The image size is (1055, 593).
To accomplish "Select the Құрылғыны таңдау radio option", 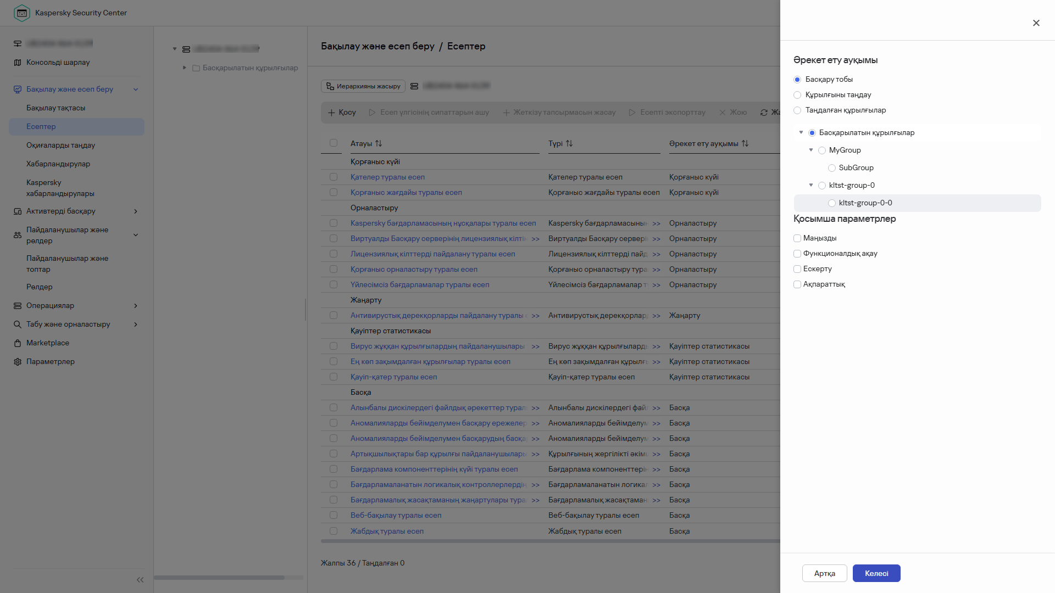I will (797, 95).
